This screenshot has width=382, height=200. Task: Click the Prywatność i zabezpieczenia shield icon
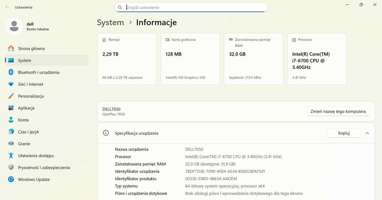(11, 168)
